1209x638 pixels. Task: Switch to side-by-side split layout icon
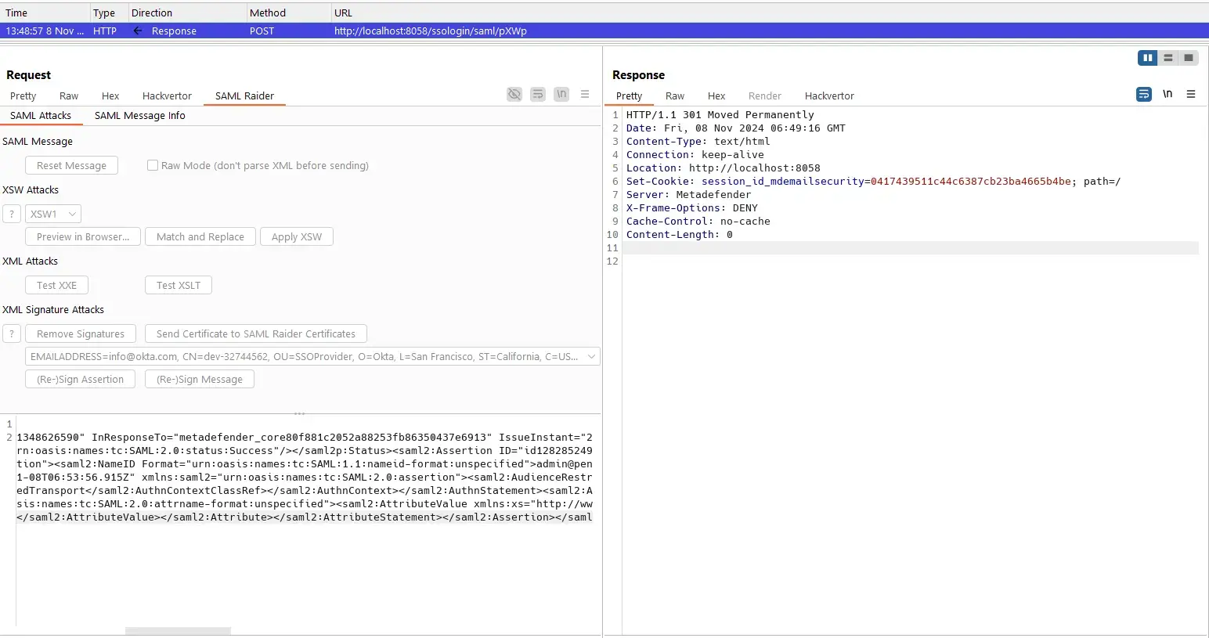coord(1148,58)
